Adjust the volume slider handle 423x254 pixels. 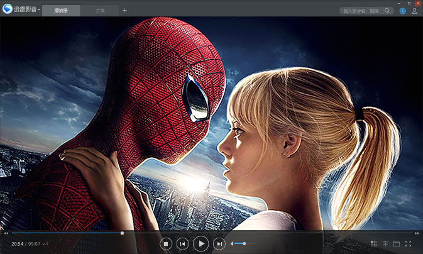coord(244,243)
